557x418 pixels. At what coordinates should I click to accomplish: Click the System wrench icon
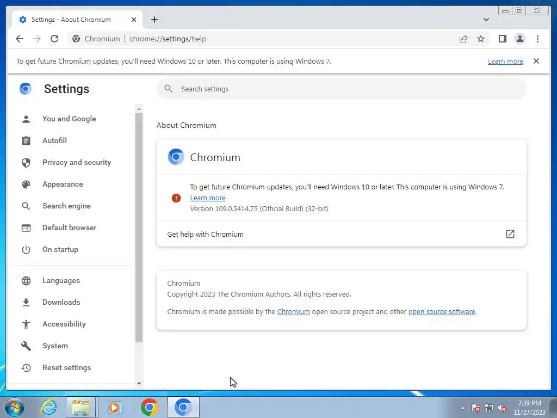pyautogui.click(x=26, y=346)
